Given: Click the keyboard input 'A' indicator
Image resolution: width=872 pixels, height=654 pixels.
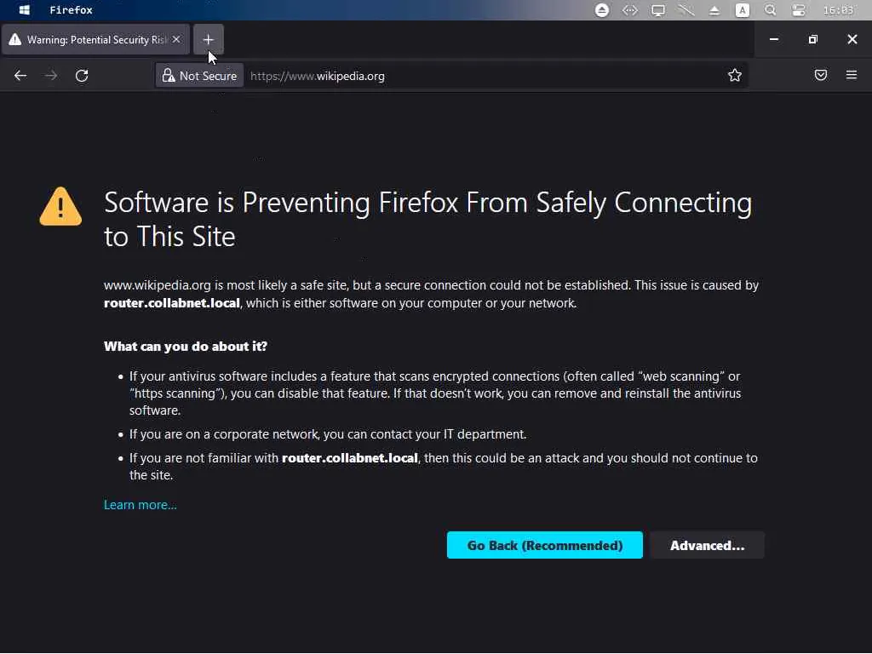Looking at the screenshot, I should [743, 10].
